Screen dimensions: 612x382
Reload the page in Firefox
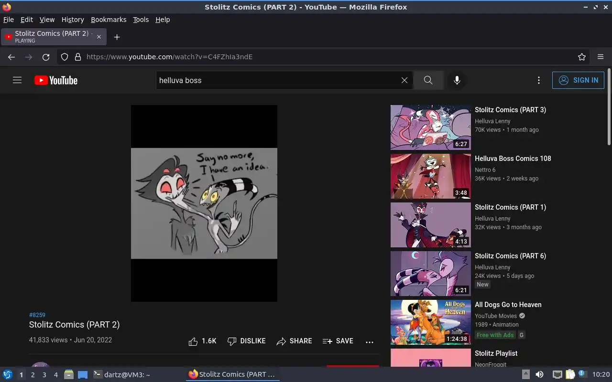pyautogui.click(x=46, y=57)
